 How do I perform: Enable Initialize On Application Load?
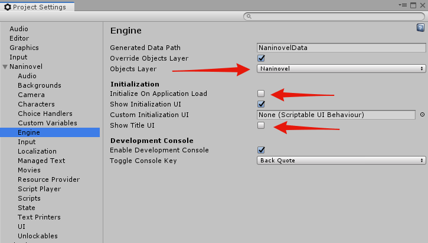(261, 94)
